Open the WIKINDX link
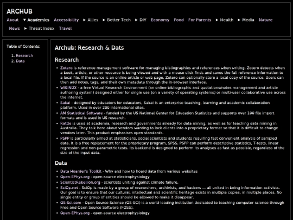 click(x=68, y=88)
